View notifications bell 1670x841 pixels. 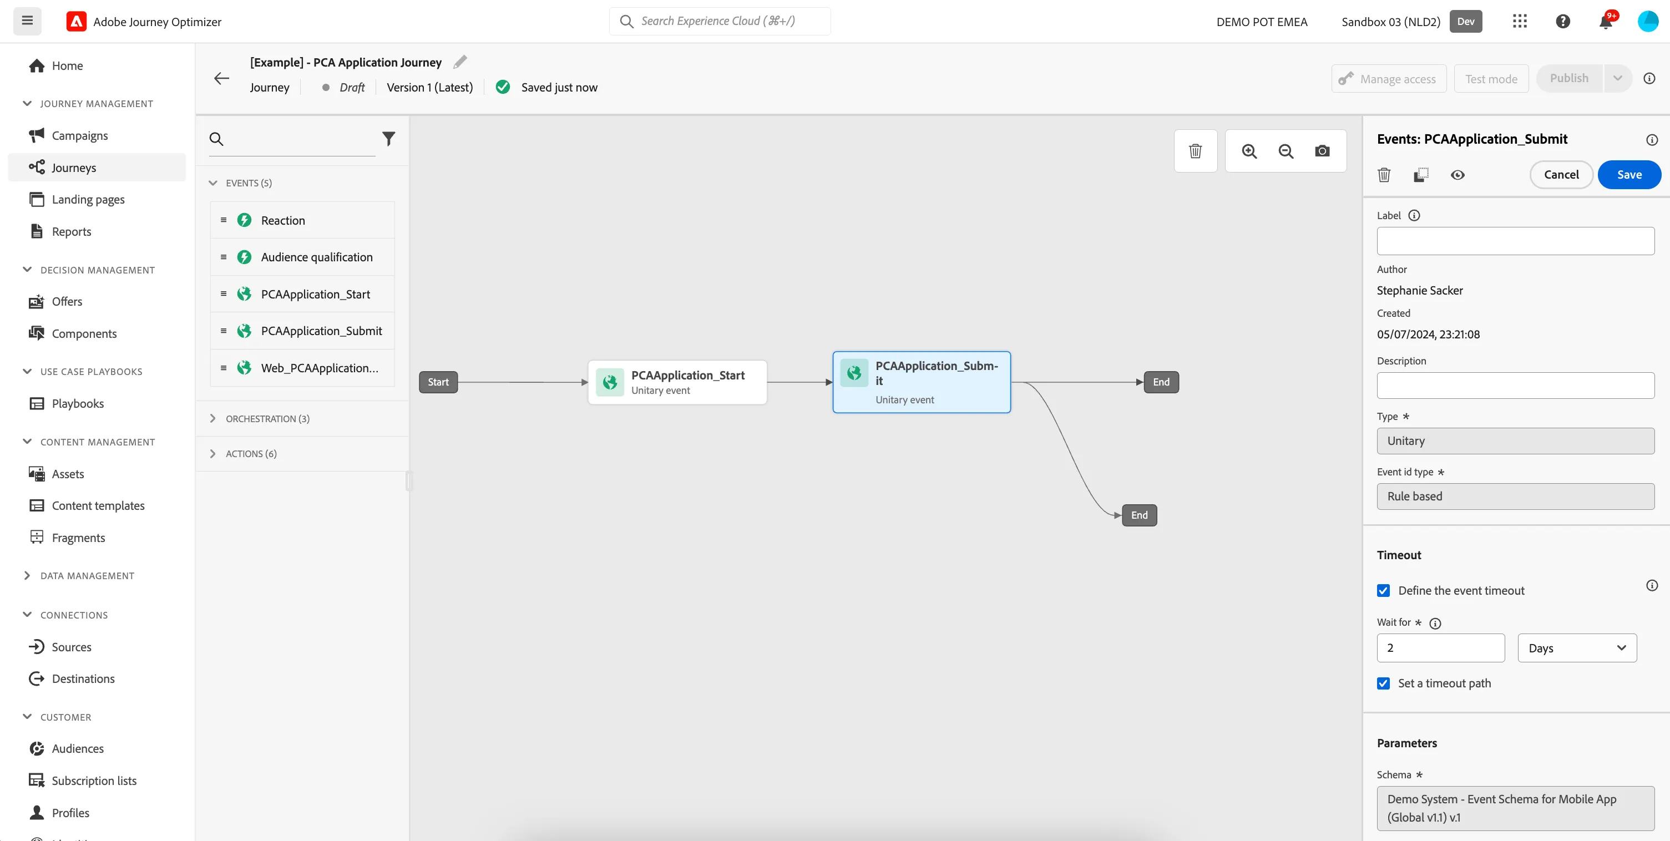point(1606,22)
